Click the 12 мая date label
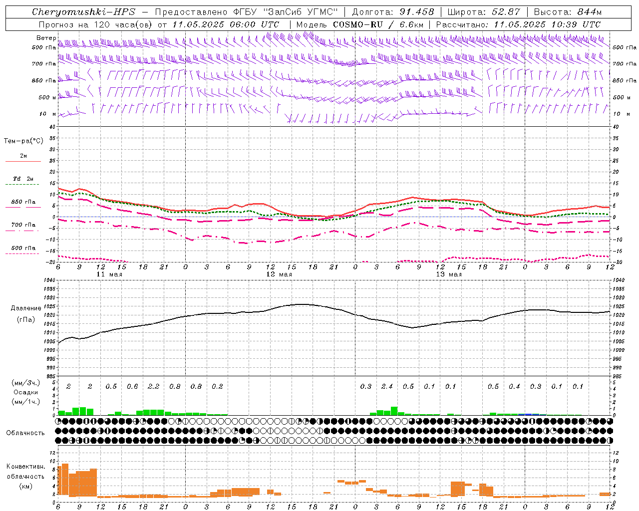The image size is (639, 511). pyautogui.click(x=279, y=274)
